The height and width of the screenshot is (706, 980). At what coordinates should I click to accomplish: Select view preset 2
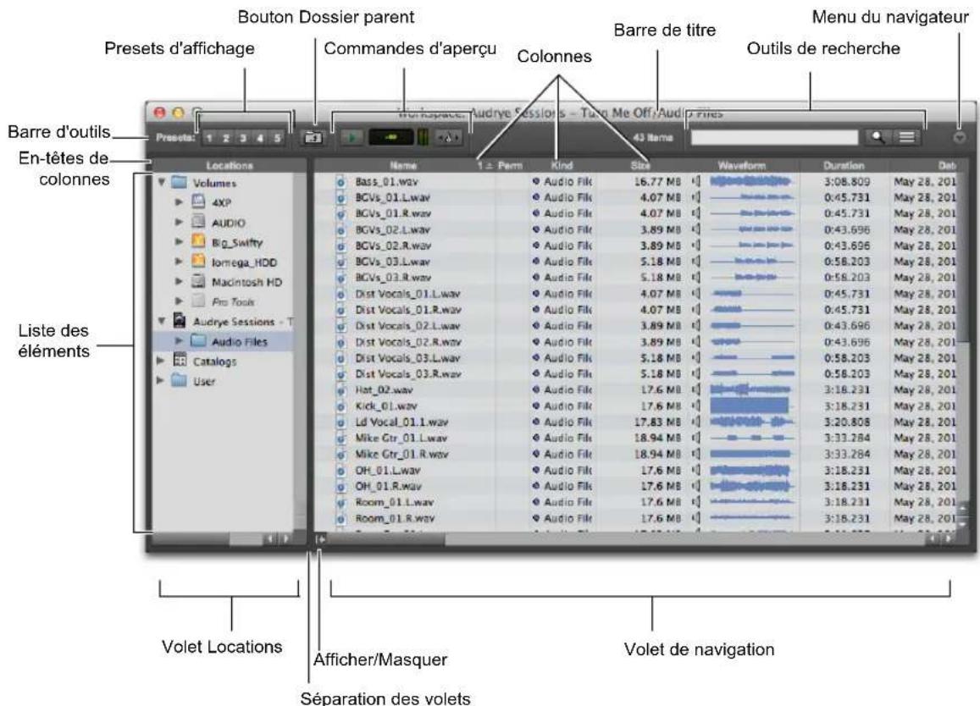point(227,138)
